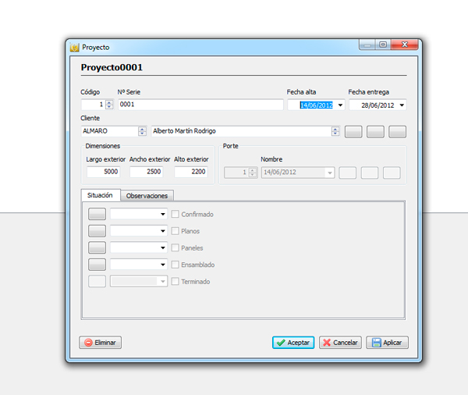Click the Alto exterior field 2200

click(191, 172)
